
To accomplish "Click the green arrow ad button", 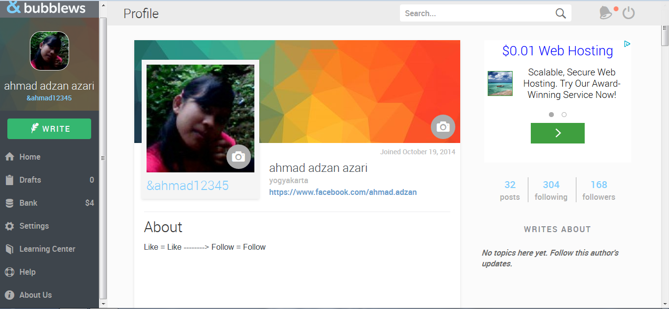I will [x=558, y=133].
